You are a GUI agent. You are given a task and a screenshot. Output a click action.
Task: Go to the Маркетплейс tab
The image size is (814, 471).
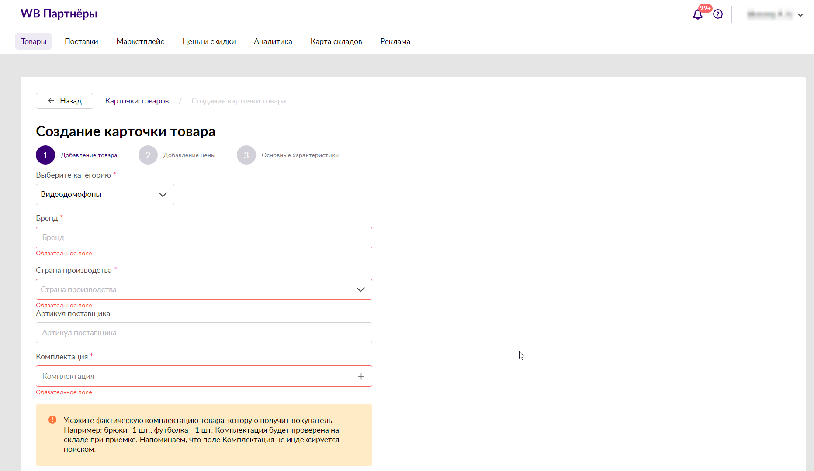pyautogui.click(x=140, y=41)
